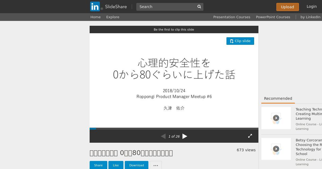Click the Download button
The height and width of the screenshot is (169, 322).
tap(137, 165)
